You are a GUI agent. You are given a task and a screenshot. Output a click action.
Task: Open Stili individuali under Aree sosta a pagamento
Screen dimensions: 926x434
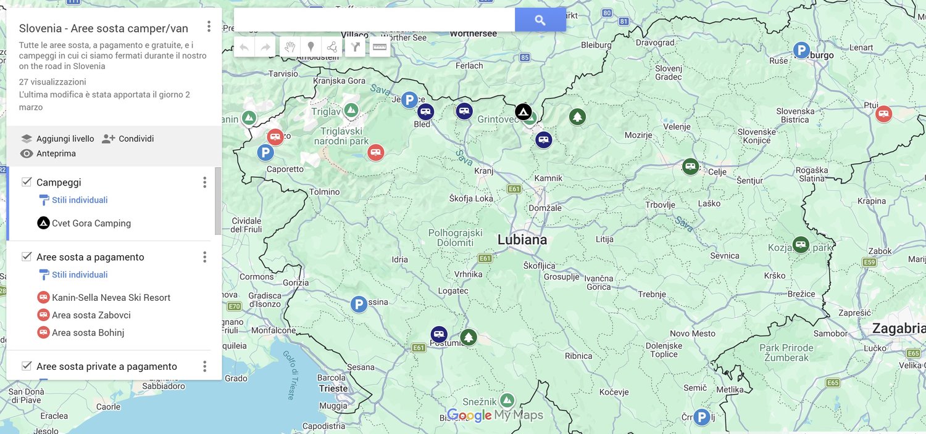pyautogui.click(x=73, y=274)
